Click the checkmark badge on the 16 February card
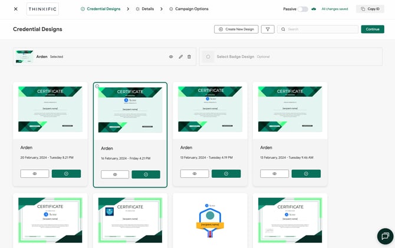This screenshot has width=395, height=248. [x=97, y=86]
